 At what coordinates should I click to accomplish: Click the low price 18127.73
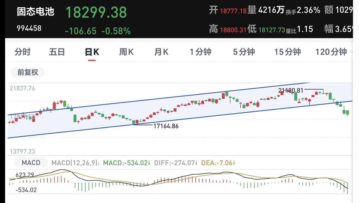pyautogui.click(x=272, y=30)
